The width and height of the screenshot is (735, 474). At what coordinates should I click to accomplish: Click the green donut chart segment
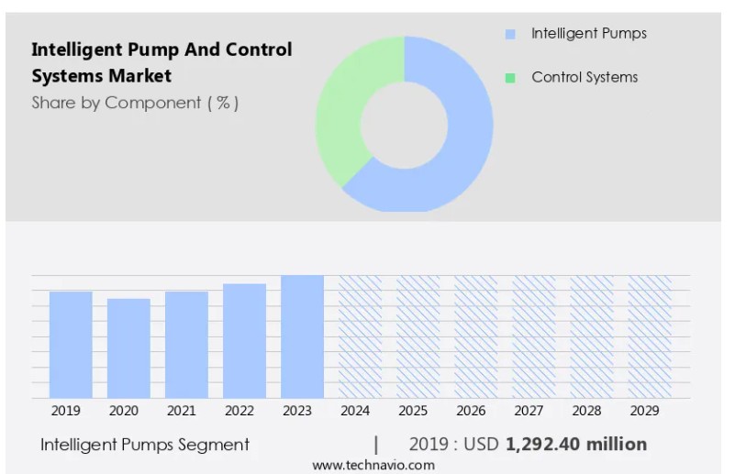pyautogui.click(x=344, y=119)
